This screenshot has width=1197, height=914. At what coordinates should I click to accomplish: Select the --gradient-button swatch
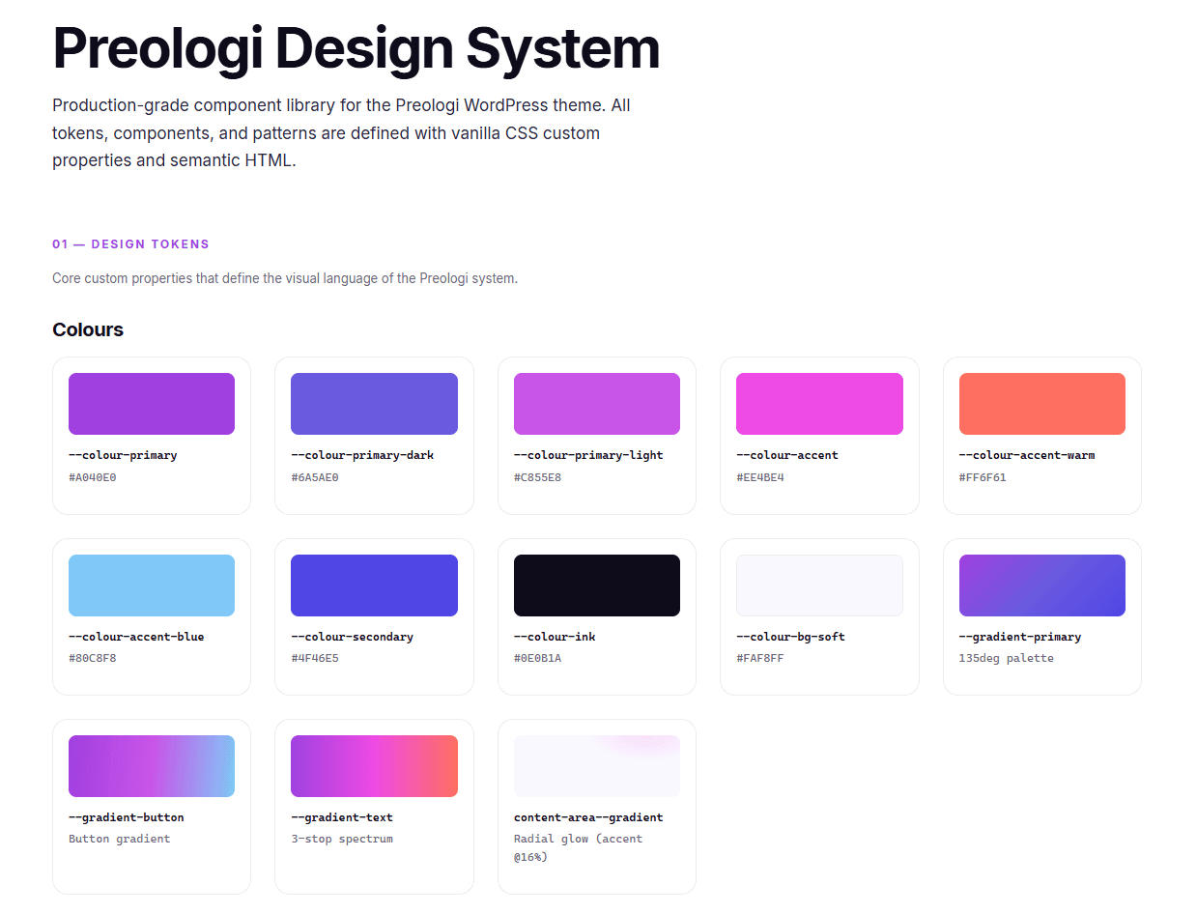pos(152,766)
